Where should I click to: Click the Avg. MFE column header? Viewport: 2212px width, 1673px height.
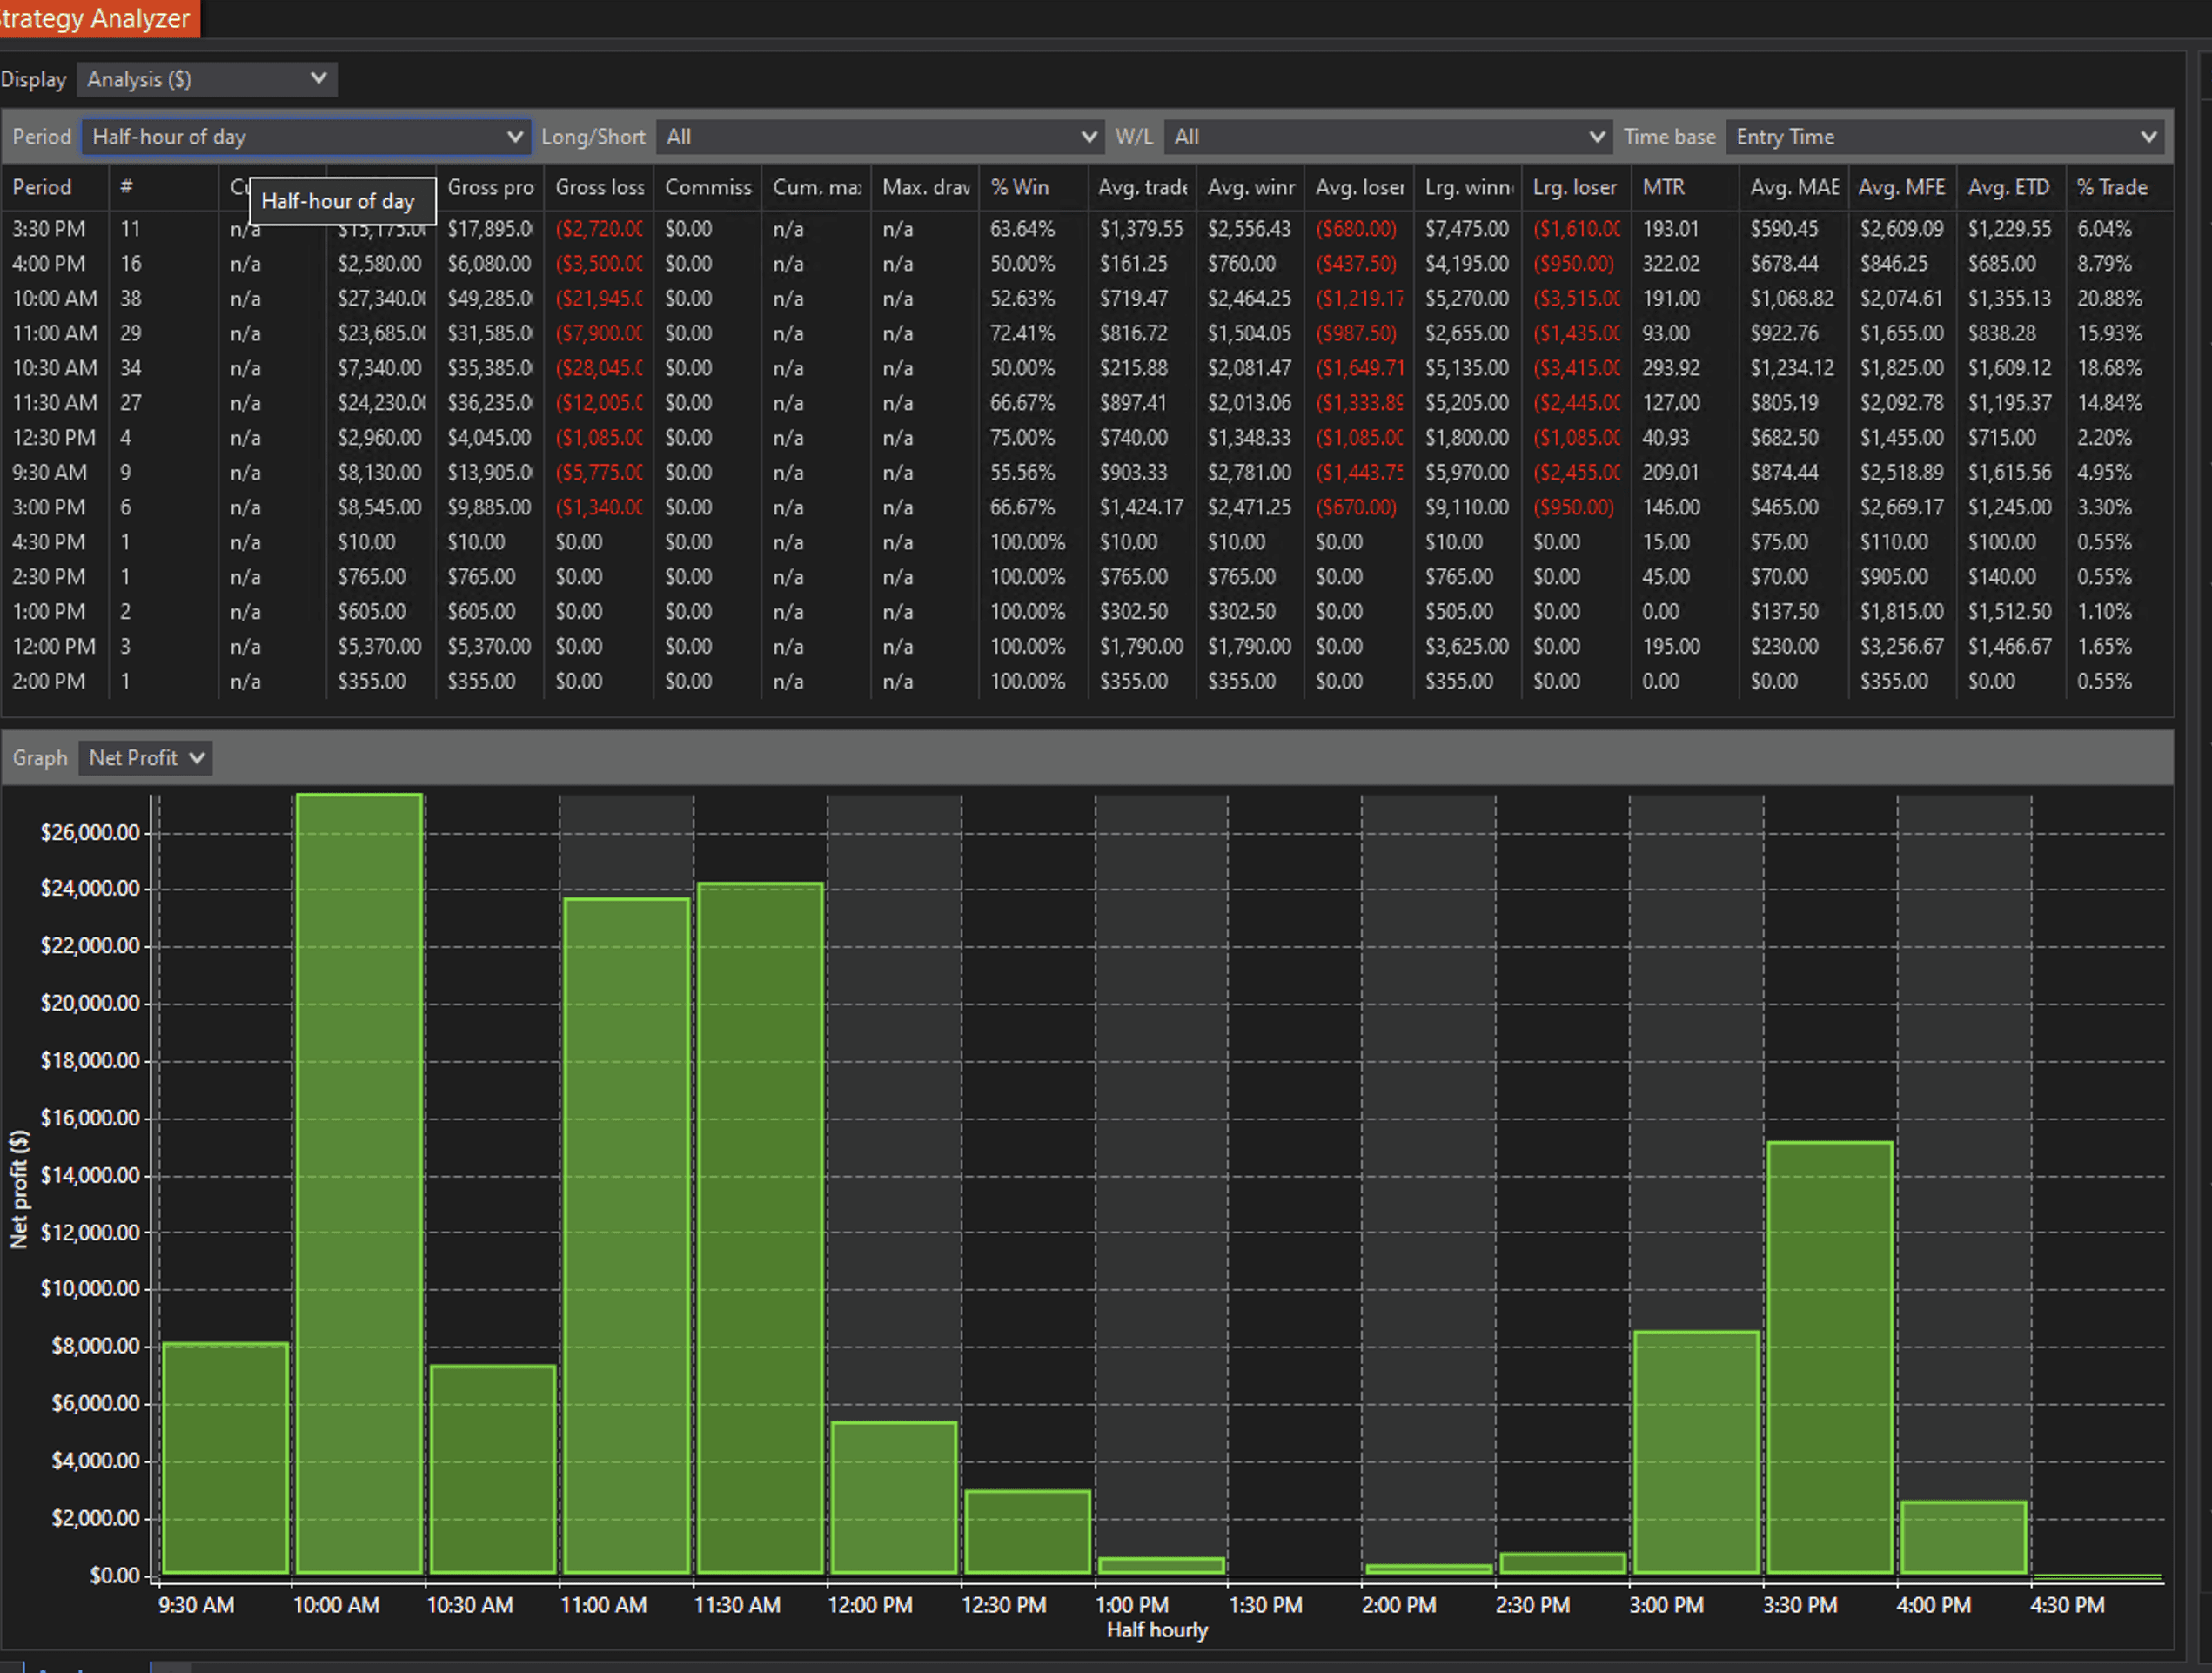(x=1900, y=187)
